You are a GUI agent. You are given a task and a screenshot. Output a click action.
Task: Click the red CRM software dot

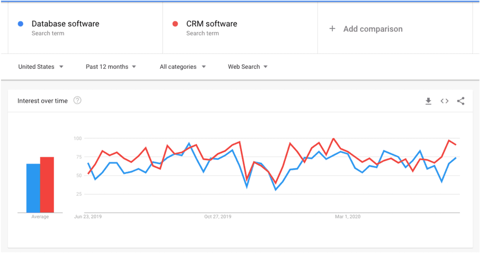click(x=175, y=24)
